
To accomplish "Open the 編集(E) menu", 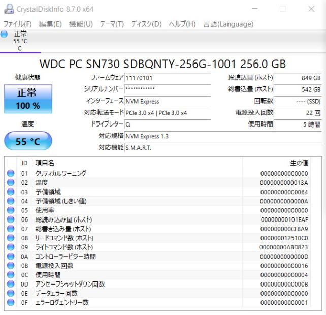I will pos(50,24).
